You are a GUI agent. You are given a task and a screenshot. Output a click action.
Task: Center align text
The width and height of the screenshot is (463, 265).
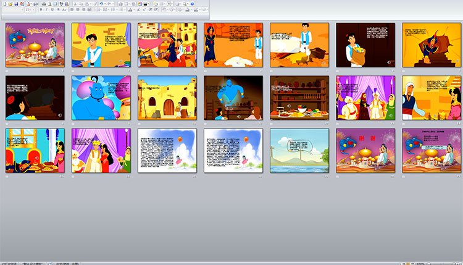tap(78, 9)
